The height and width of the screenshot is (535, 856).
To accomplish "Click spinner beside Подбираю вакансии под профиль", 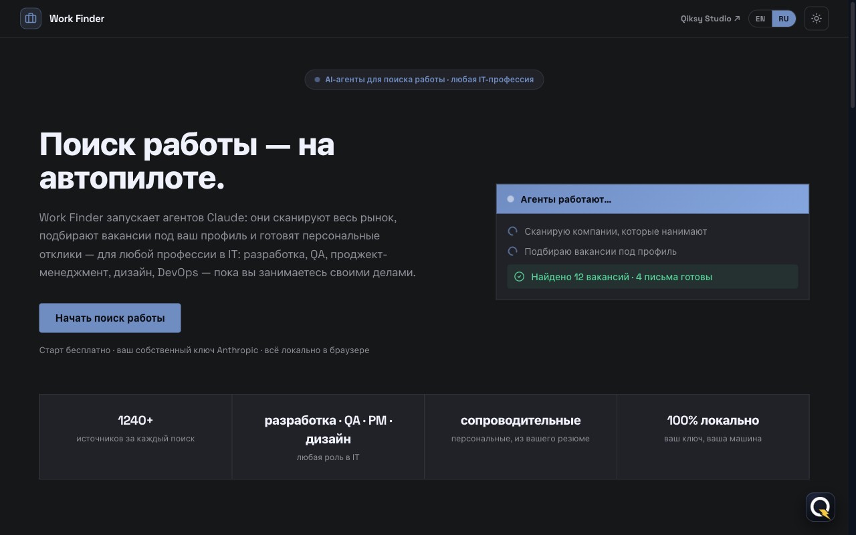I will 513,251.
